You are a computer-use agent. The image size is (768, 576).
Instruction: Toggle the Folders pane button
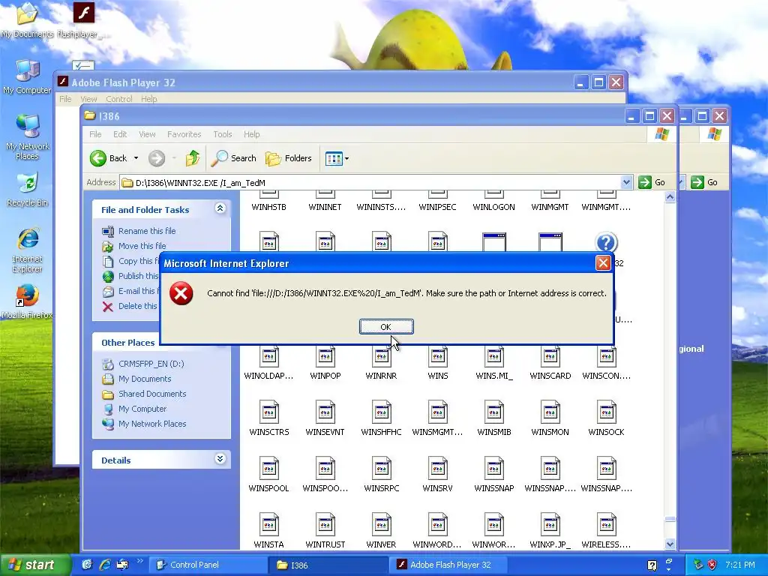tap(289, 158)
